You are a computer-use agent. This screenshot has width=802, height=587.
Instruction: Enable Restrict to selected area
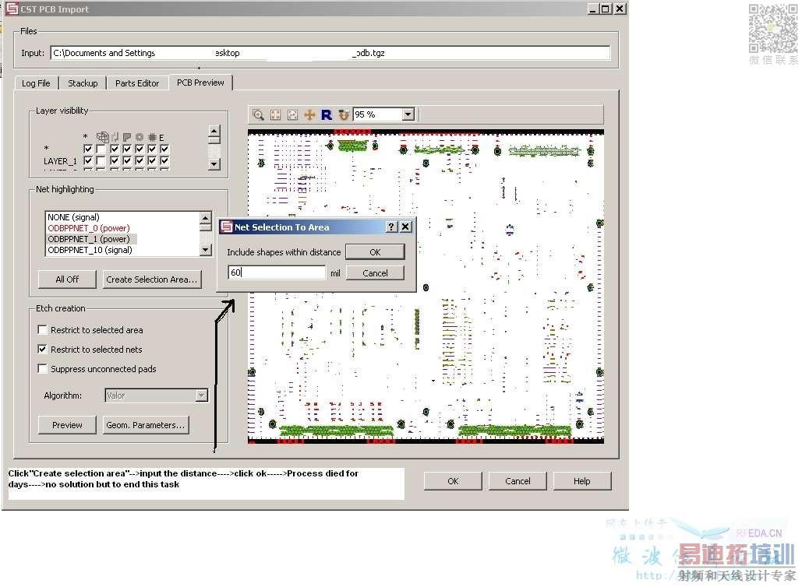coord(42,330)
